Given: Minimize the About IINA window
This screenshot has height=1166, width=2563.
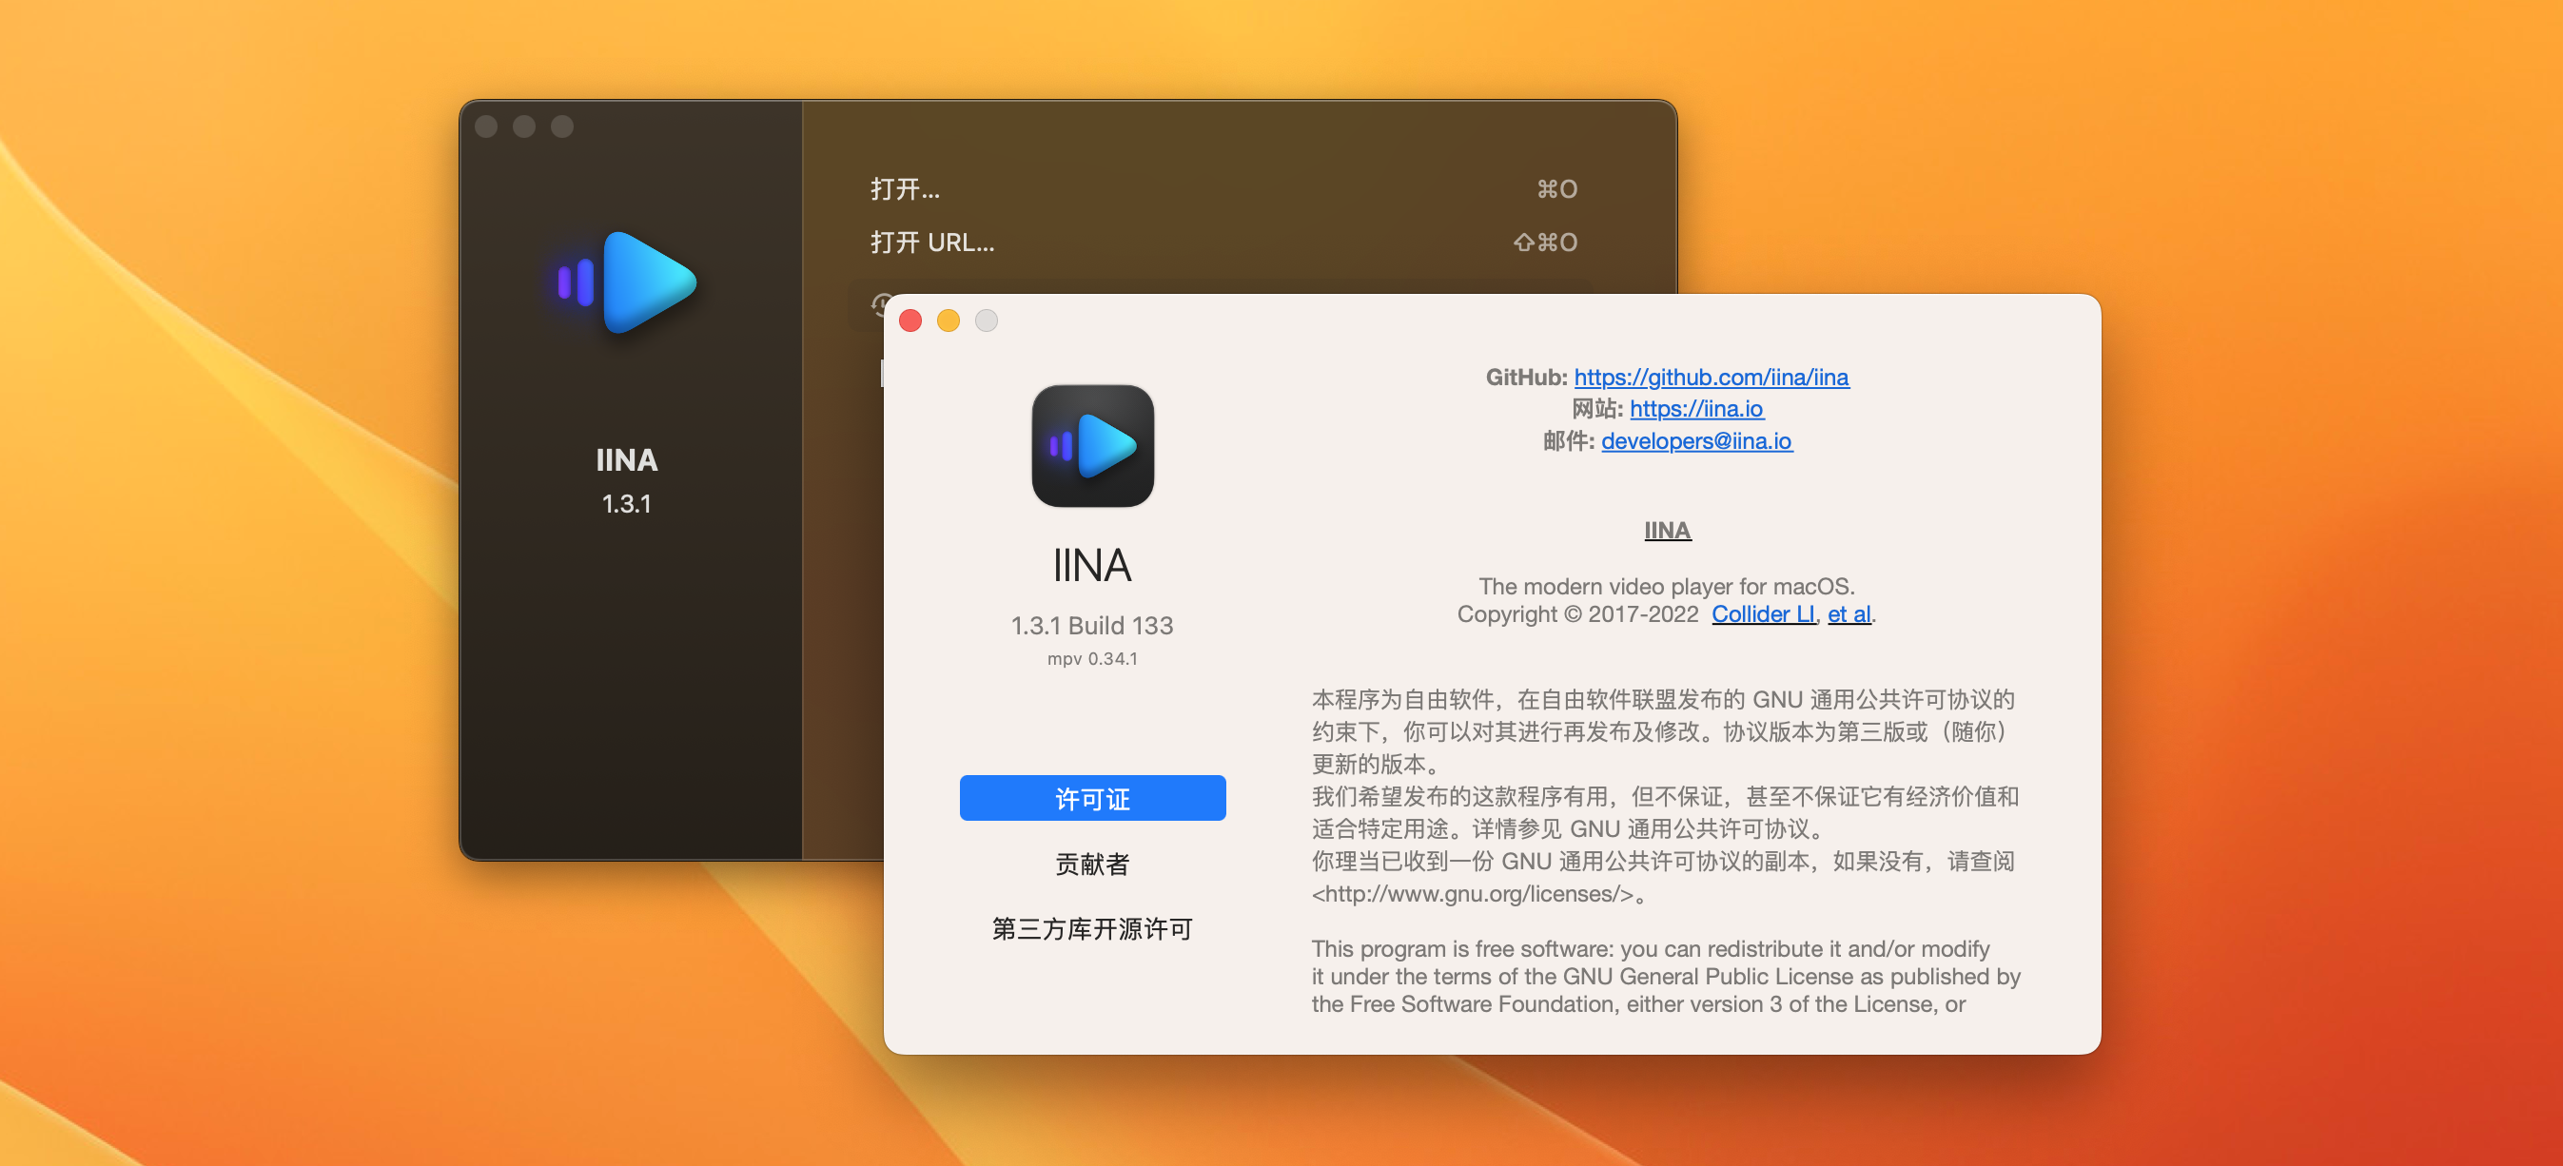Looking at the screenshot, I should pyautogui.click(x=949, y=321).
